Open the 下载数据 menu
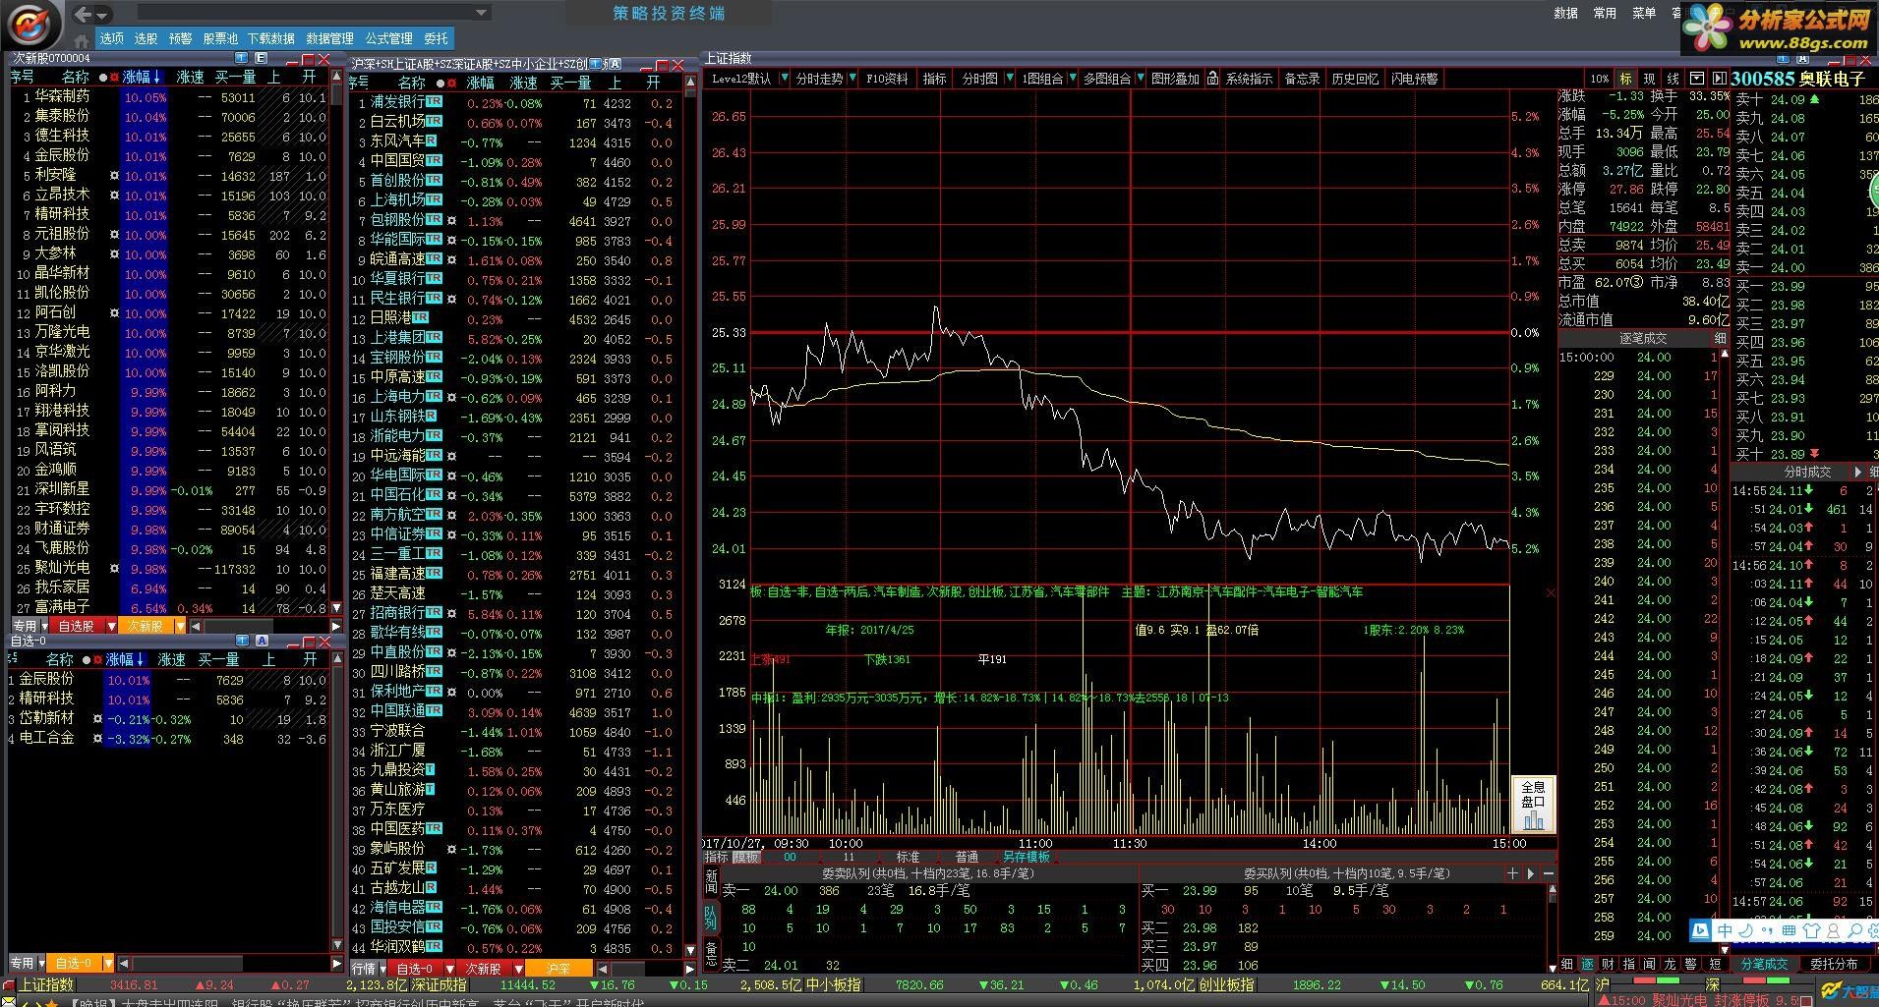The height and width of the screenshot is (1007, 1879). (271, 38)
